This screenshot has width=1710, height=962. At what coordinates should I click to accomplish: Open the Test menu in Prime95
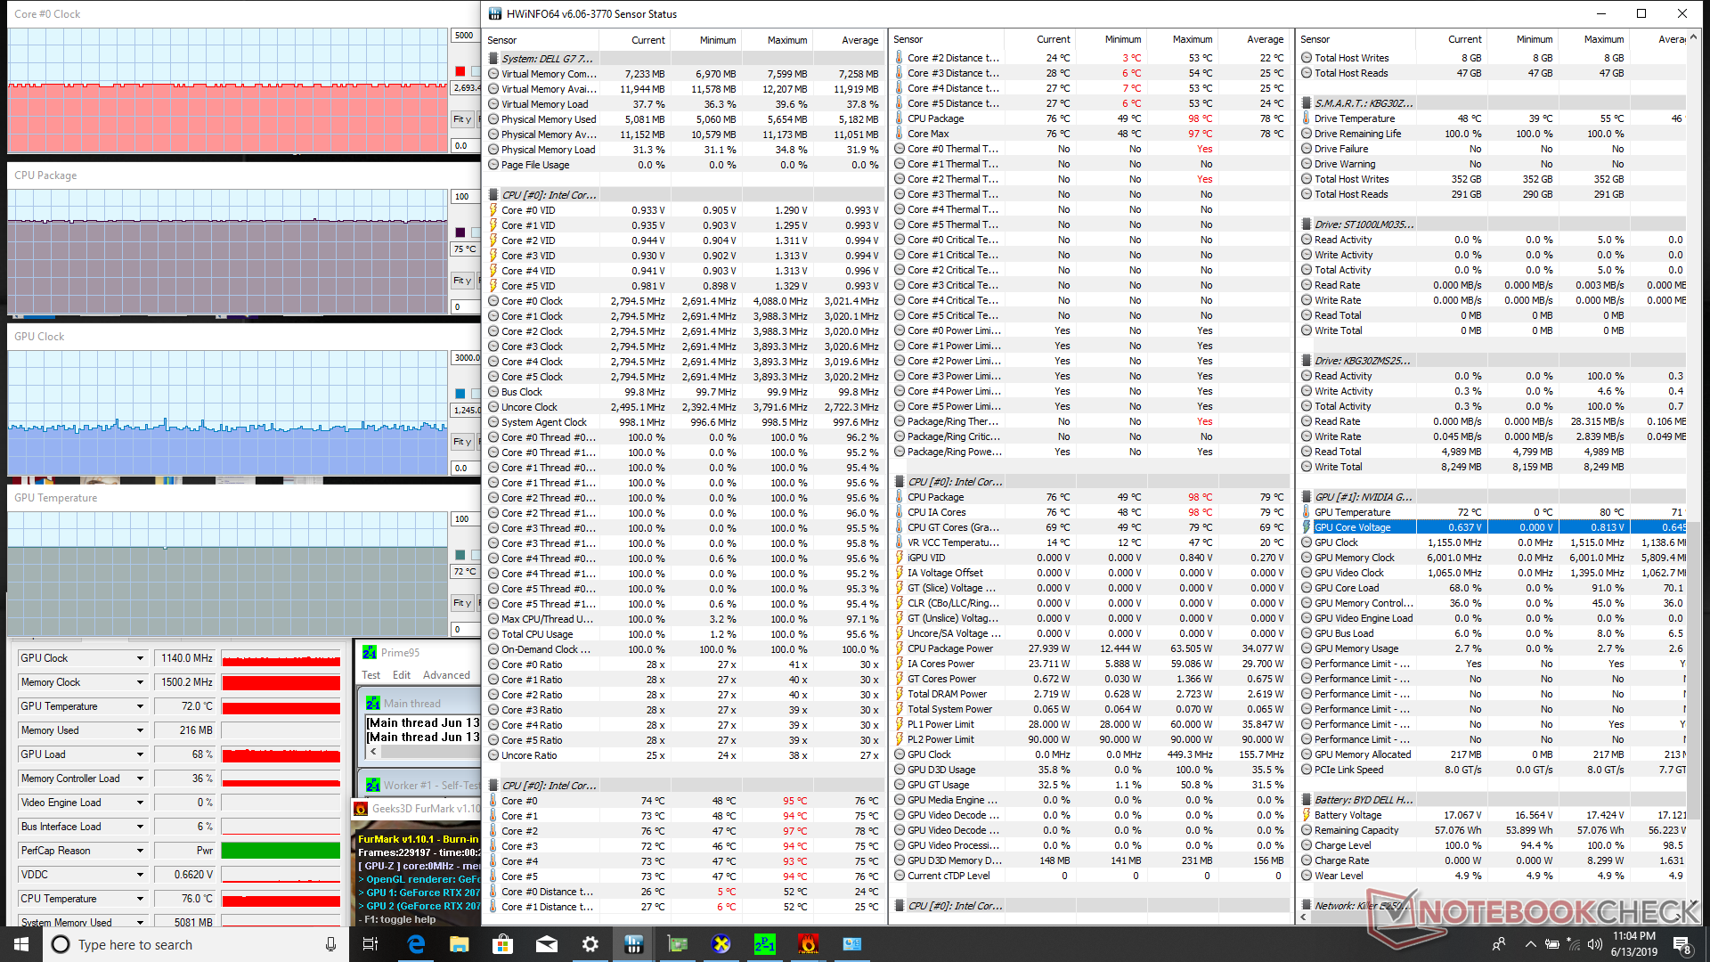click(370, 675)
